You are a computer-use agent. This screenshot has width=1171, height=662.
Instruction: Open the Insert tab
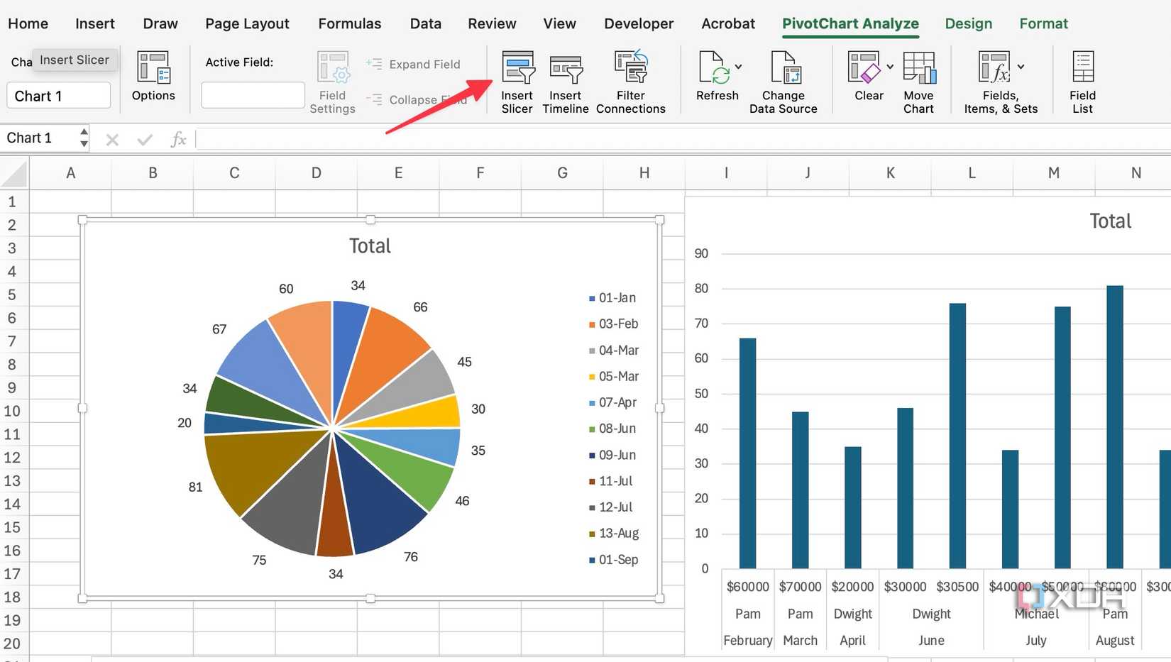pyautogui.click(x=95, y=23)
